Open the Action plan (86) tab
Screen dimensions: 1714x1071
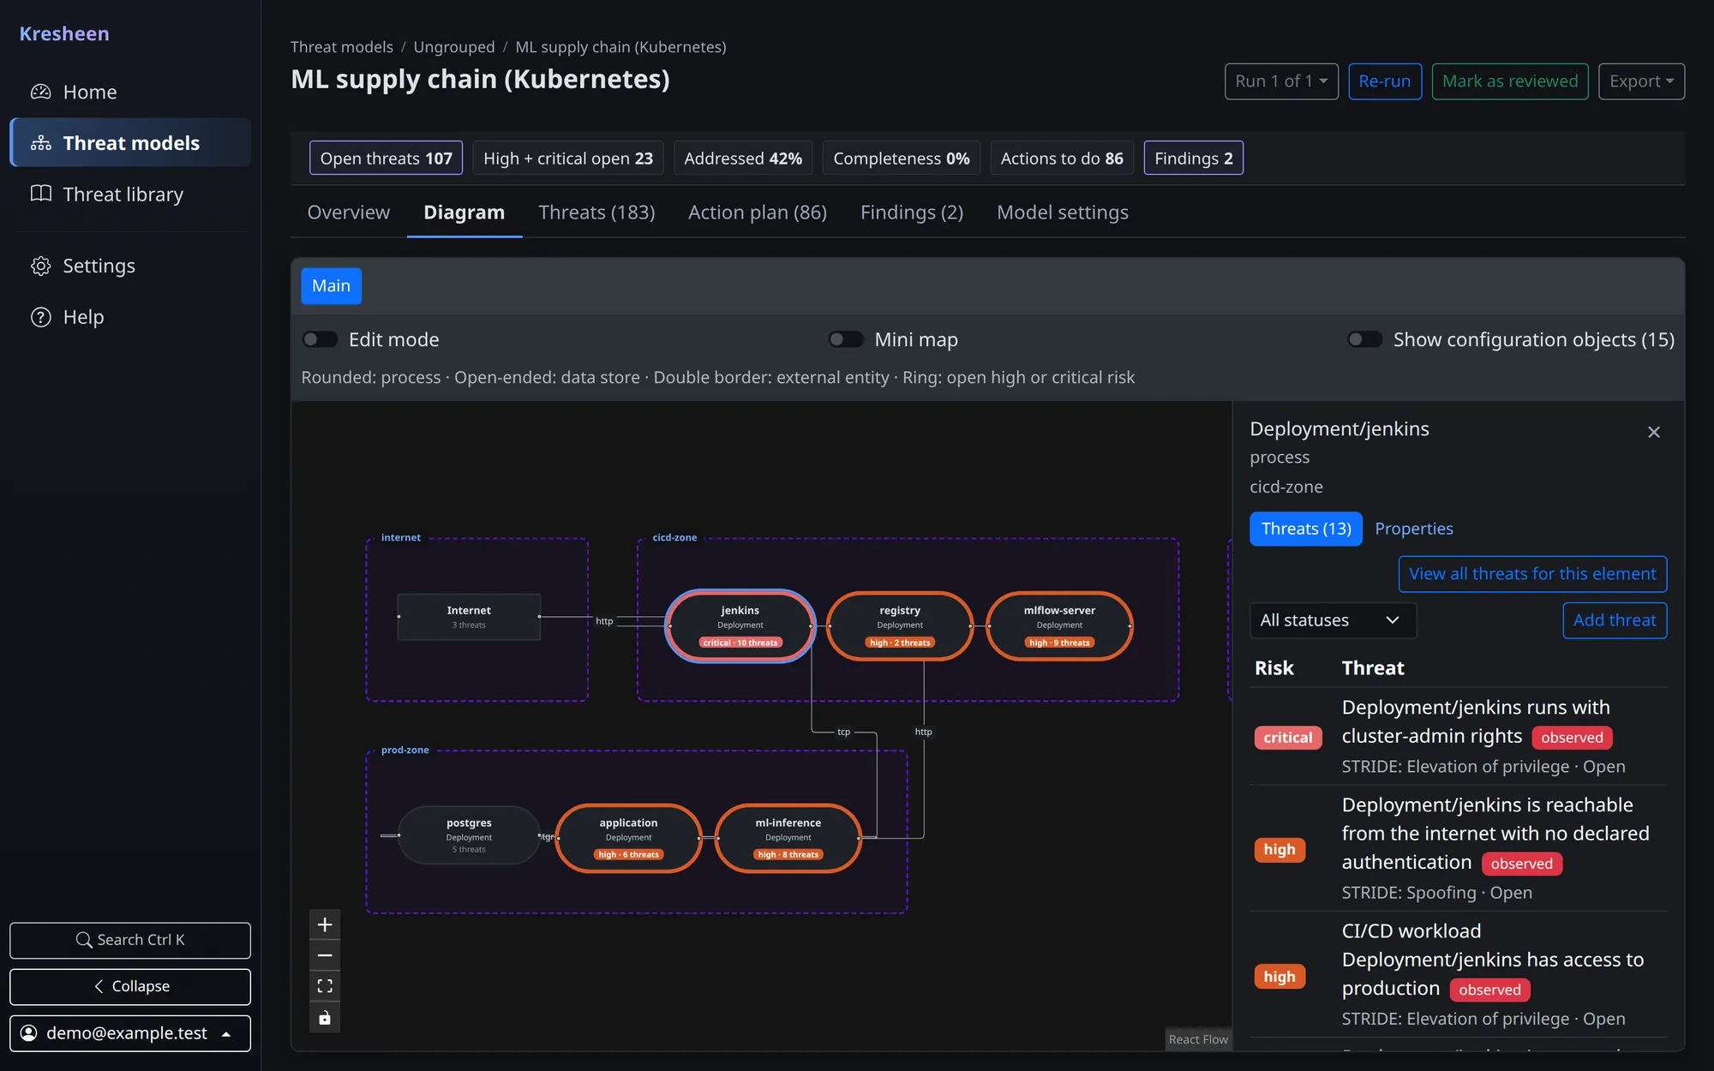(x=758, y=212)
